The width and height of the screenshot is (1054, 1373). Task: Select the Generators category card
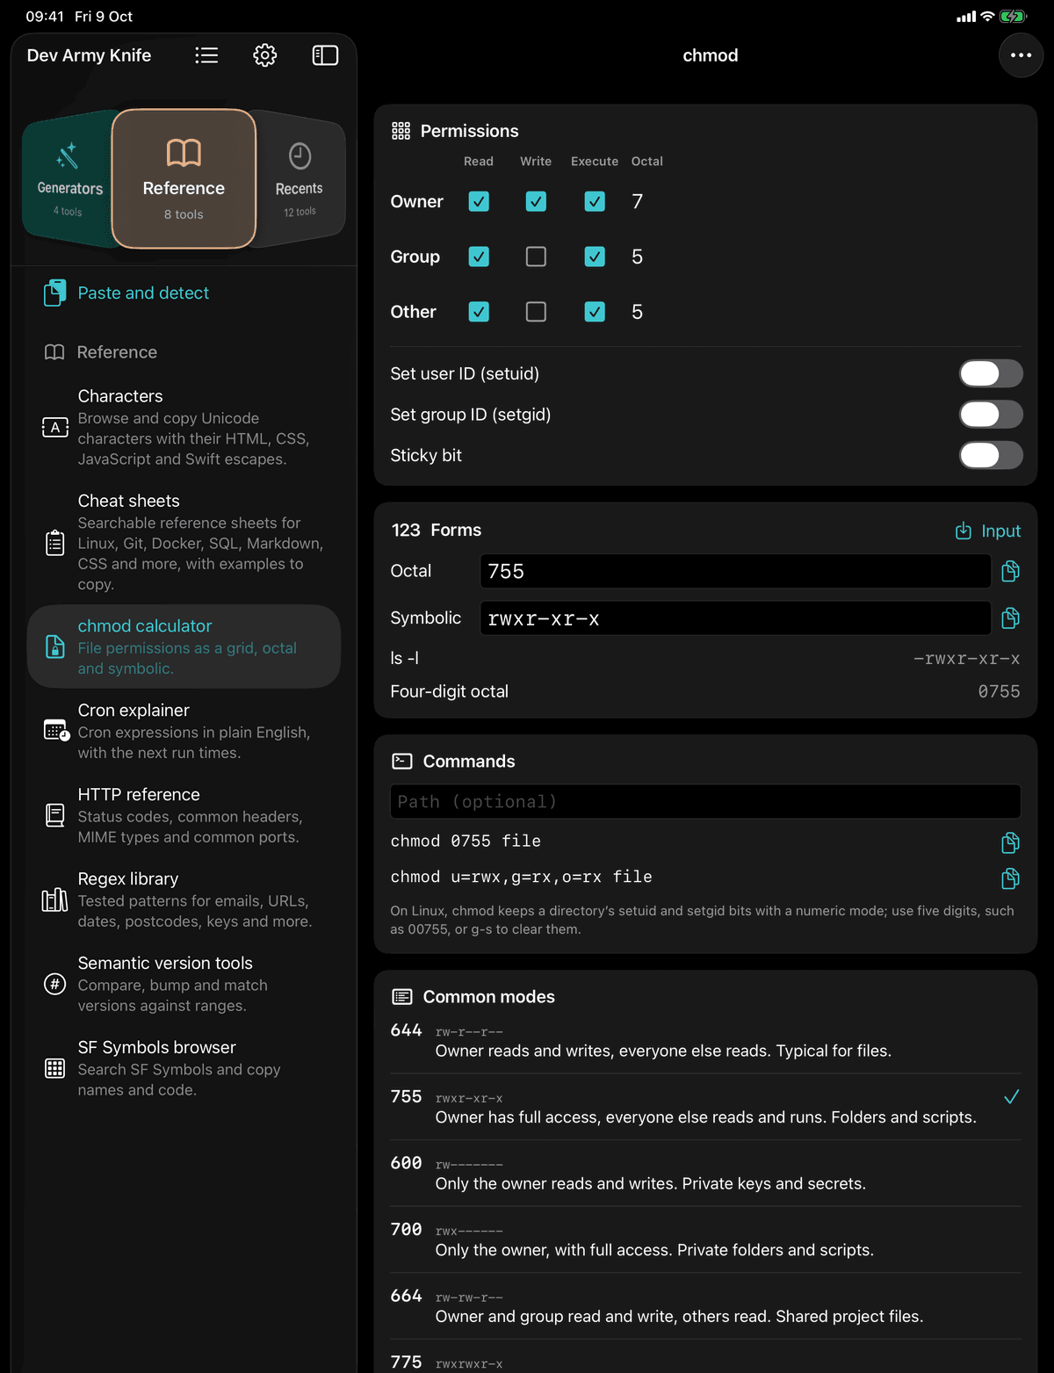tap(69, 179)
